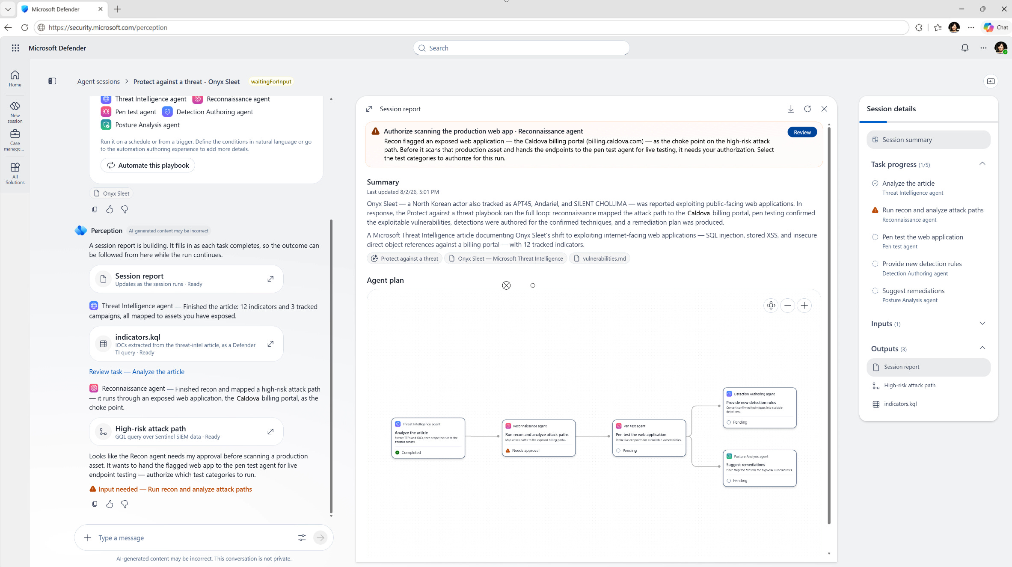
Task: Focus the Defender Search box
Action: click(x=521, y=48)
